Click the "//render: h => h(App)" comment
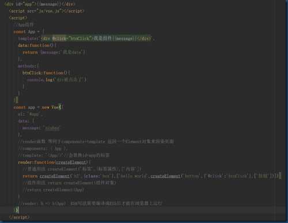288x223 pixels. click(x=90, y=203)
